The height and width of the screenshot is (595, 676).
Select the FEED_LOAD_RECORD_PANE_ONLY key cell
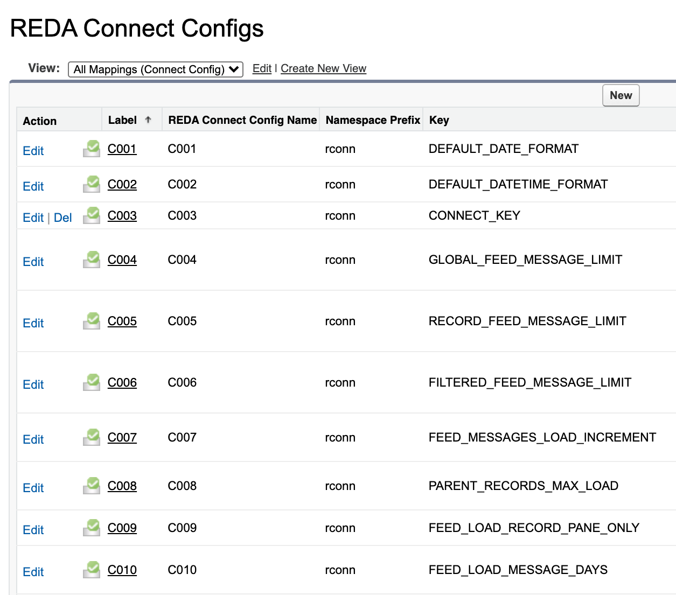click(534, 528)
